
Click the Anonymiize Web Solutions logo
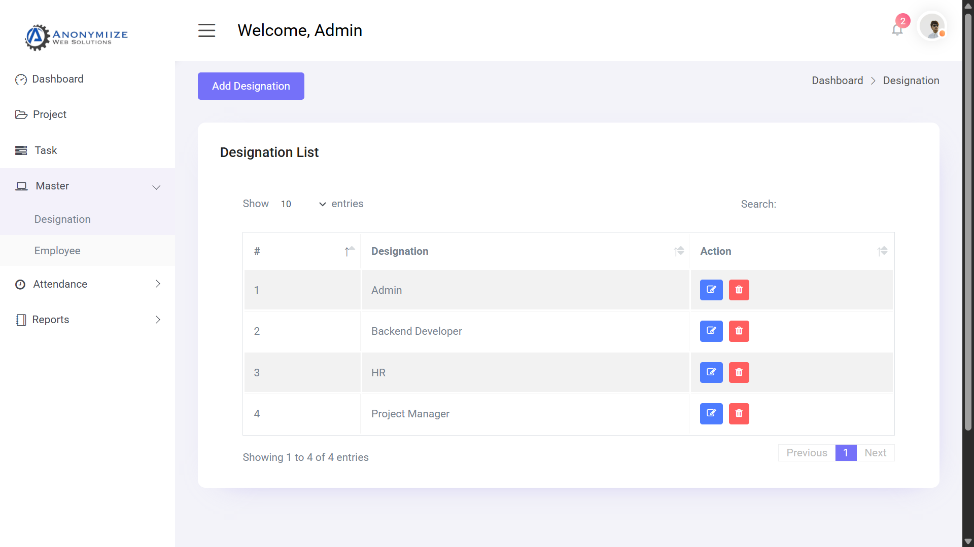(77, 37)
